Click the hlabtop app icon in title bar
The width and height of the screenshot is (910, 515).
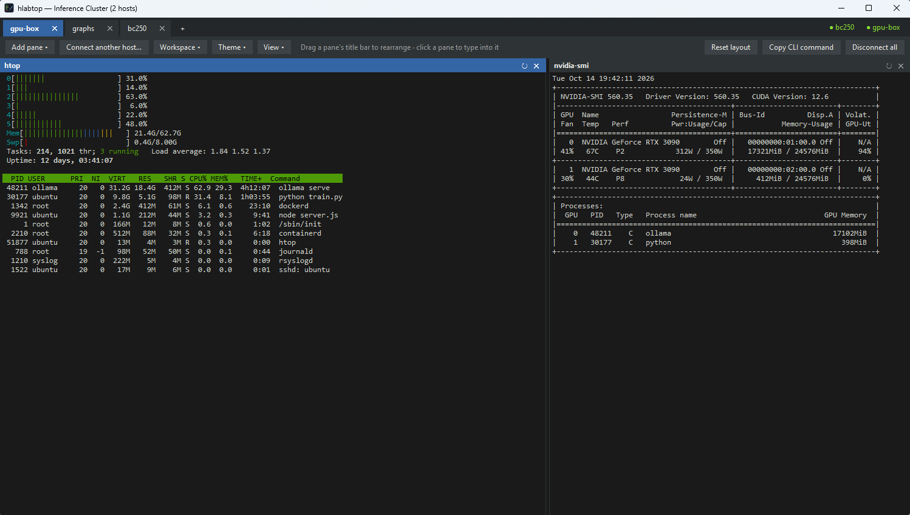[x=9, y=8]
